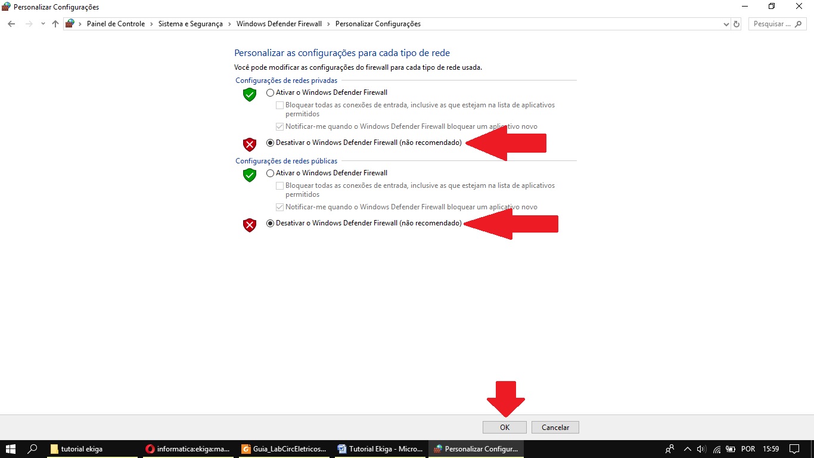The width and height of the screenshot is (814, 458).
Task: Expand the address bar history dropdown
Action: (726, 24)
